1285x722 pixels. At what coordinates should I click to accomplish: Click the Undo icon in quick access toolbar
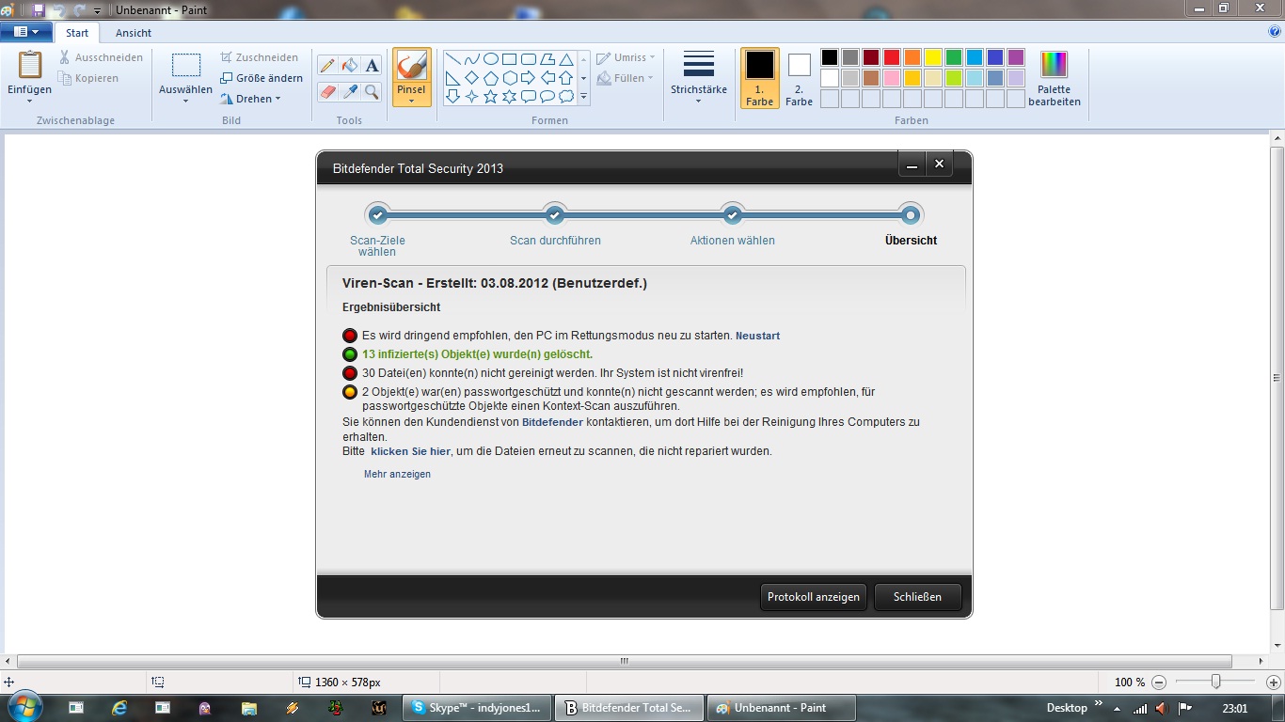[58, 9]
